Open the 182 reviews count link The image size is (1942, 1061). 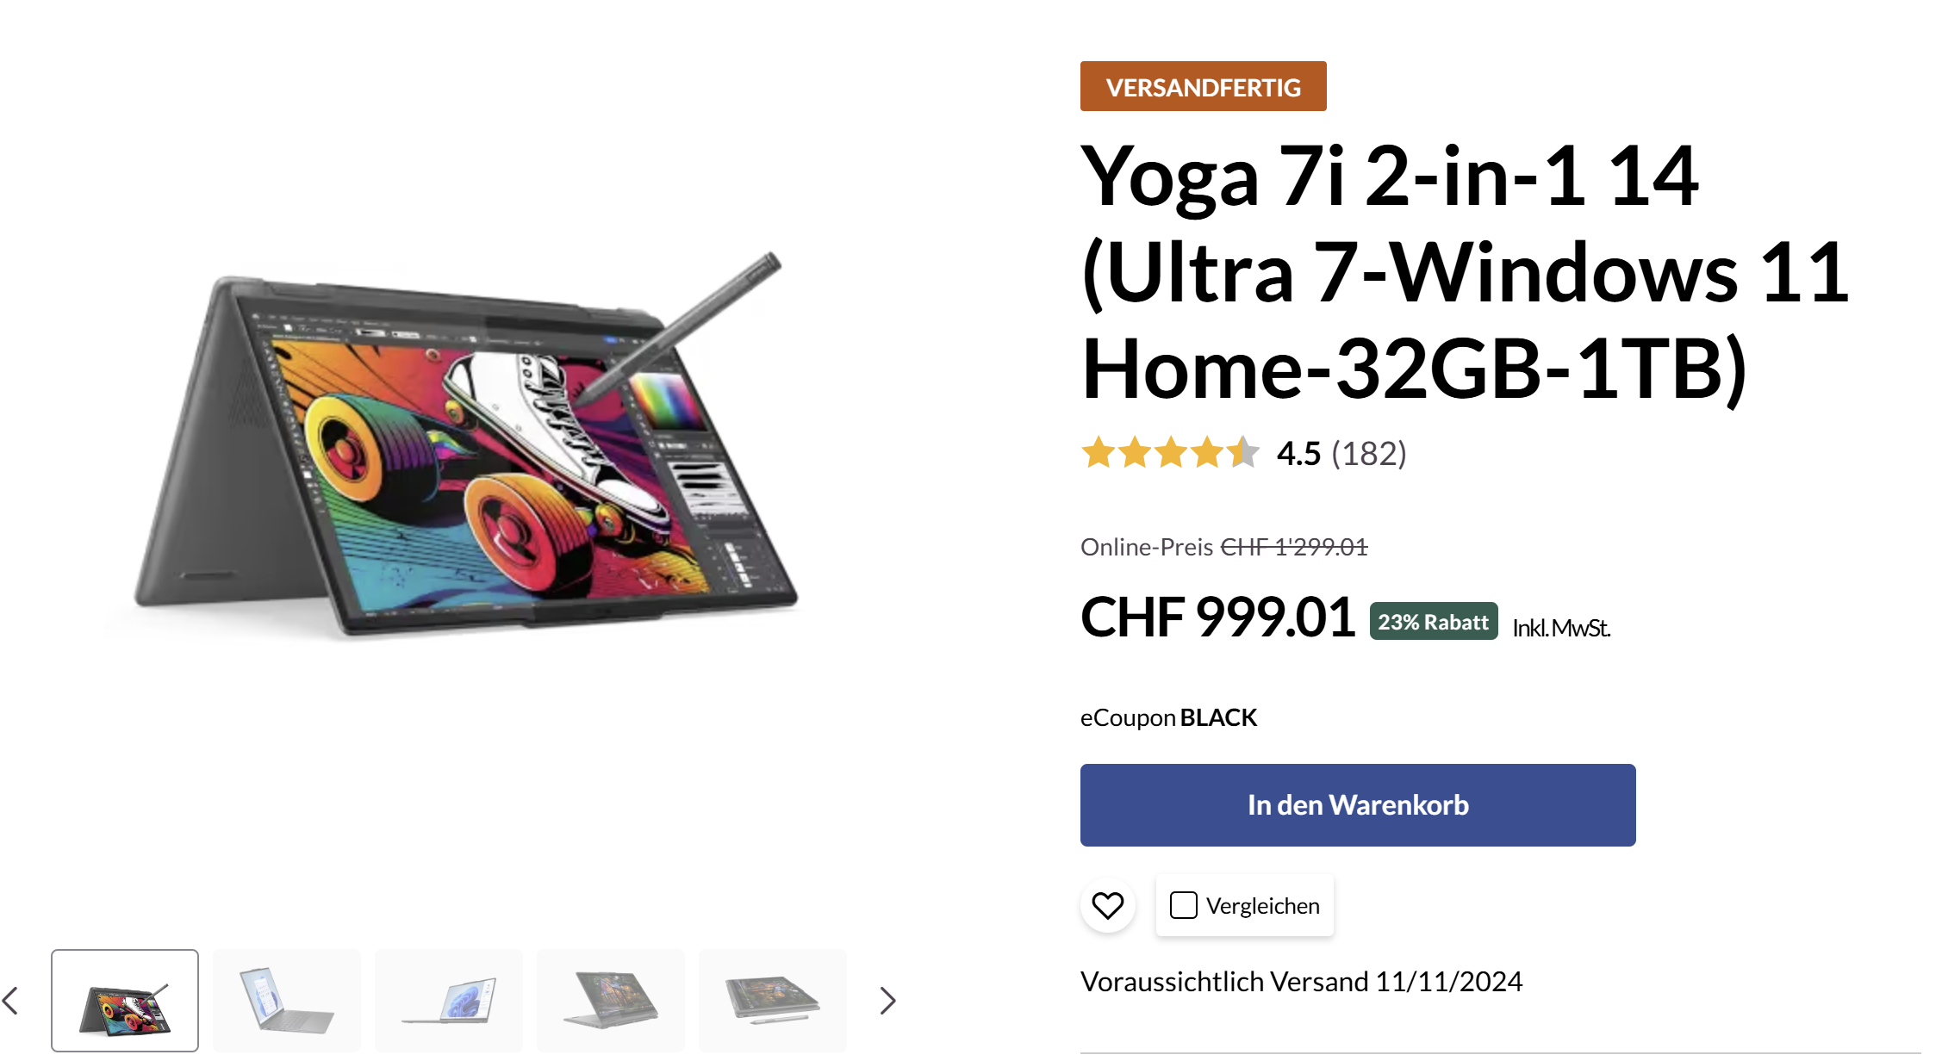click(1369, 453)
